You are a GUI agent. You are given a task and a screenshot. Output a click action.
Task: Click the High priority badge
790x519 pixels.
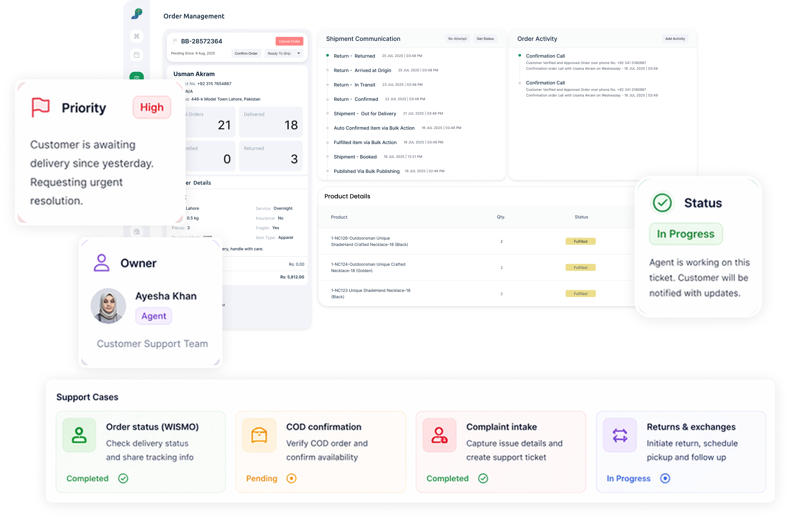coord(152,107)
